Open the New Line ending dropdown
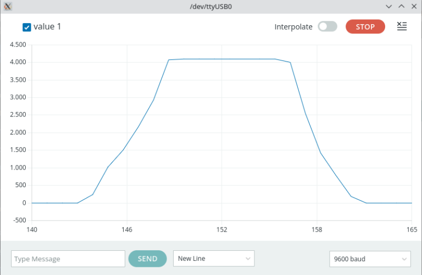Viewport: 422px width, 275px height. click(x=214, y=259)
